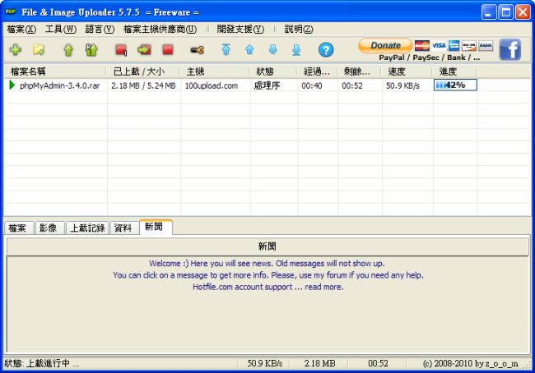Open the 檔案主機供應商 menu
The width and height of the screenshot is (535, 373).
(x=160, y=29)
